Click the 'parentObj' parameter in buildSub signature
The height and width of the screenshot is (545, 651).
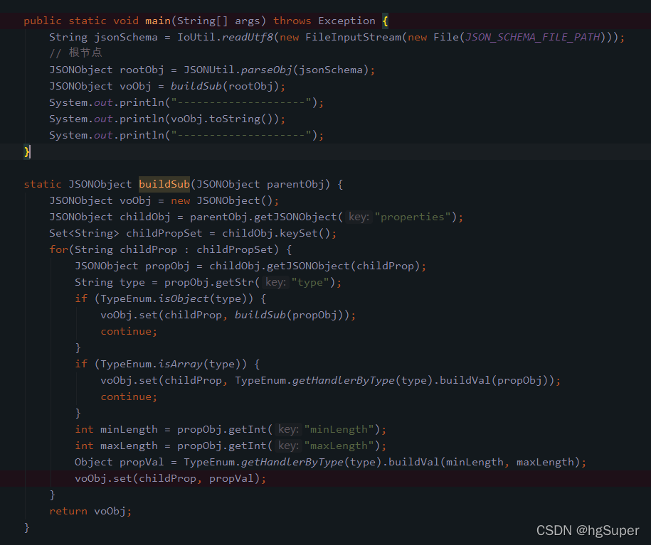pyautogui.click(x=295, y=184)
